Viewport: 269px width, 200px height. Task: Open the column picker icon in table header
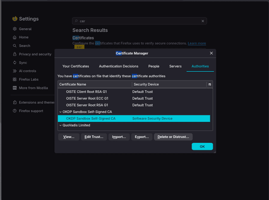coord(210,84)
